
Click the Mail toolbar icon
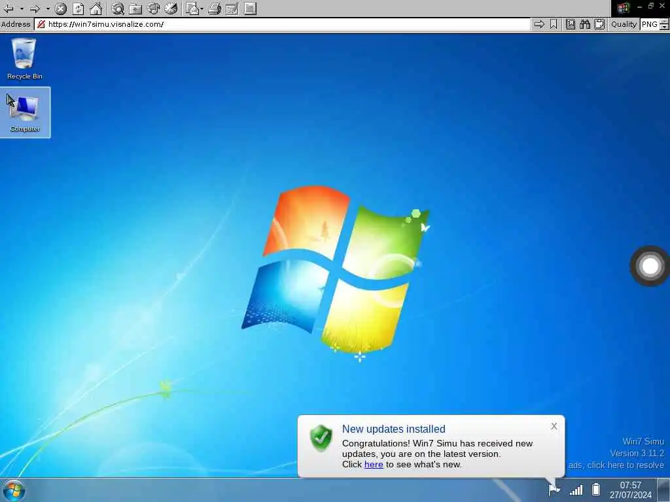coord(192,8)
